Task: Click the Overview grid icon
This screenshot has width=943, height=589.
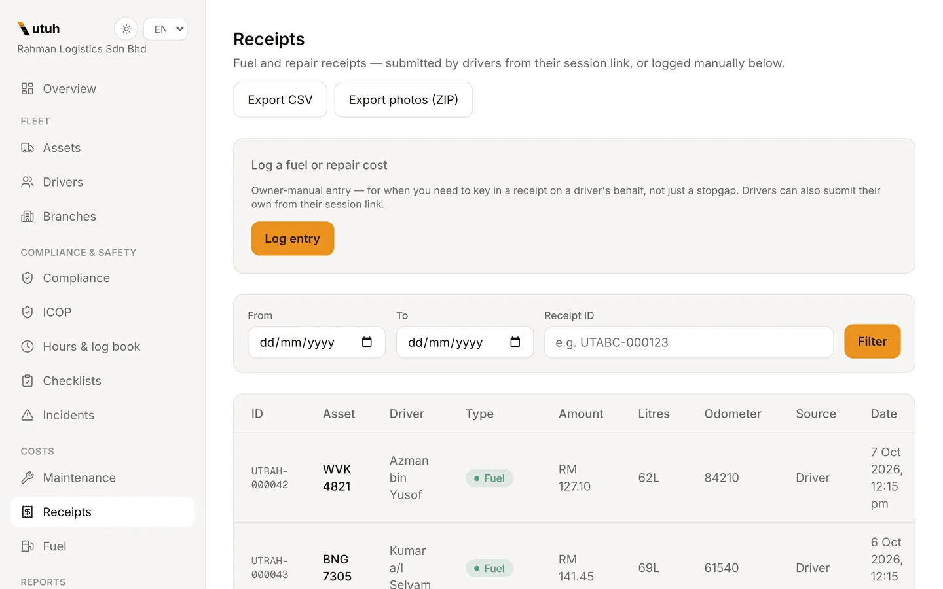Action: tap(28, 88)
